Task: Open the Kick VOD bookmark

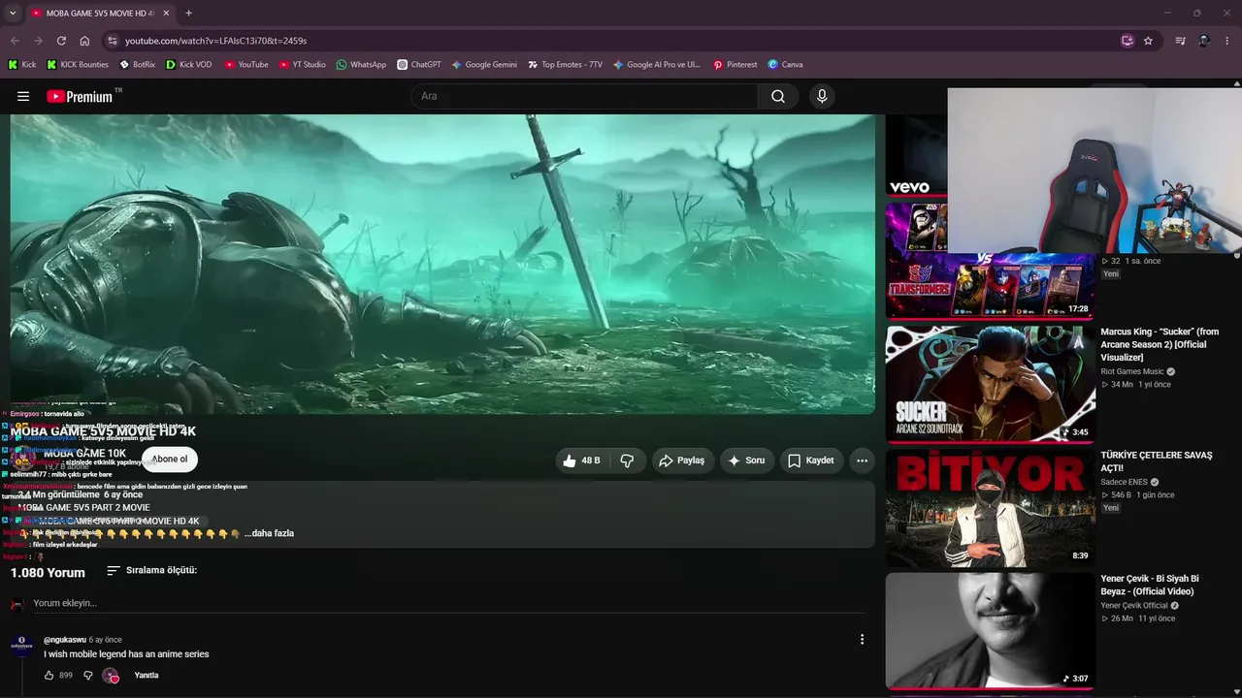Action: (189, 65)
